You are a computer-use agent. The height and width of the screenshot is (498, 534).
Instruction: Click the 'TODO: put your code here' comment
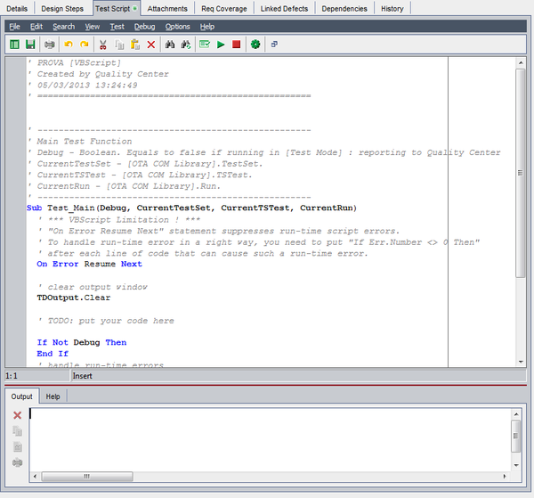[107, 321]
